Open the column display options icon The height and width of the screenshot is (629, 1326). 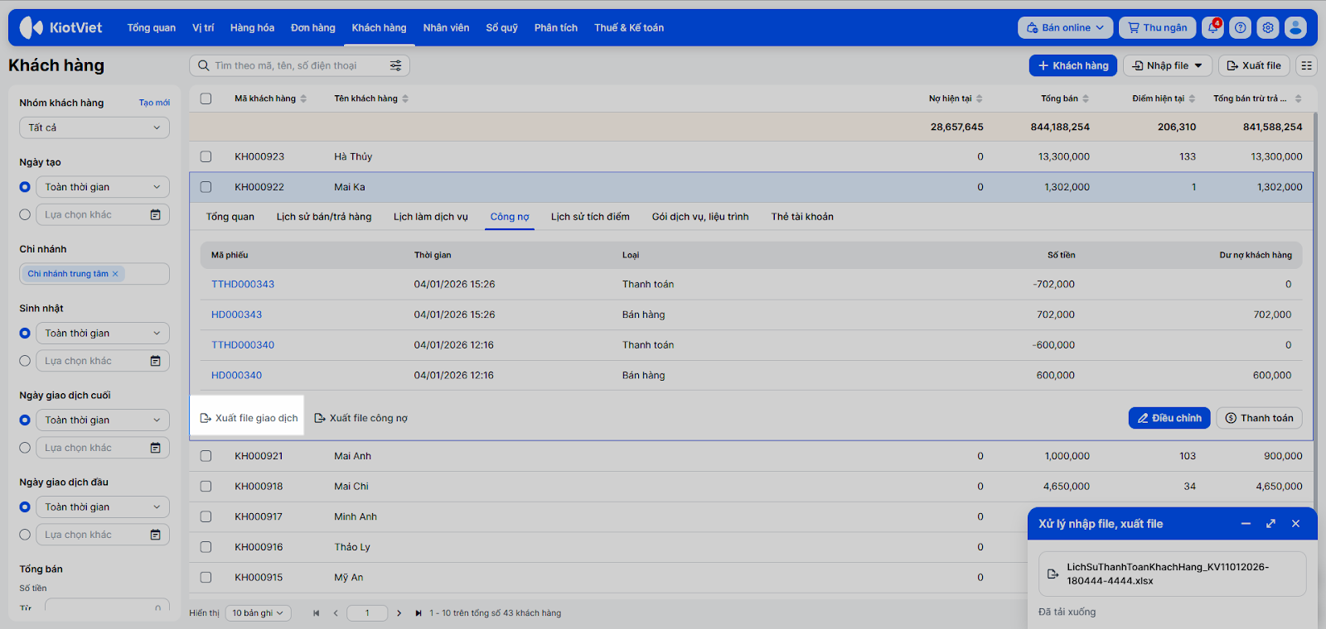1306,65
